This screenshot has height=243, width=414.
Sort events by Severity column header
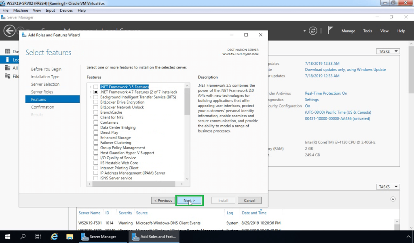125,213
